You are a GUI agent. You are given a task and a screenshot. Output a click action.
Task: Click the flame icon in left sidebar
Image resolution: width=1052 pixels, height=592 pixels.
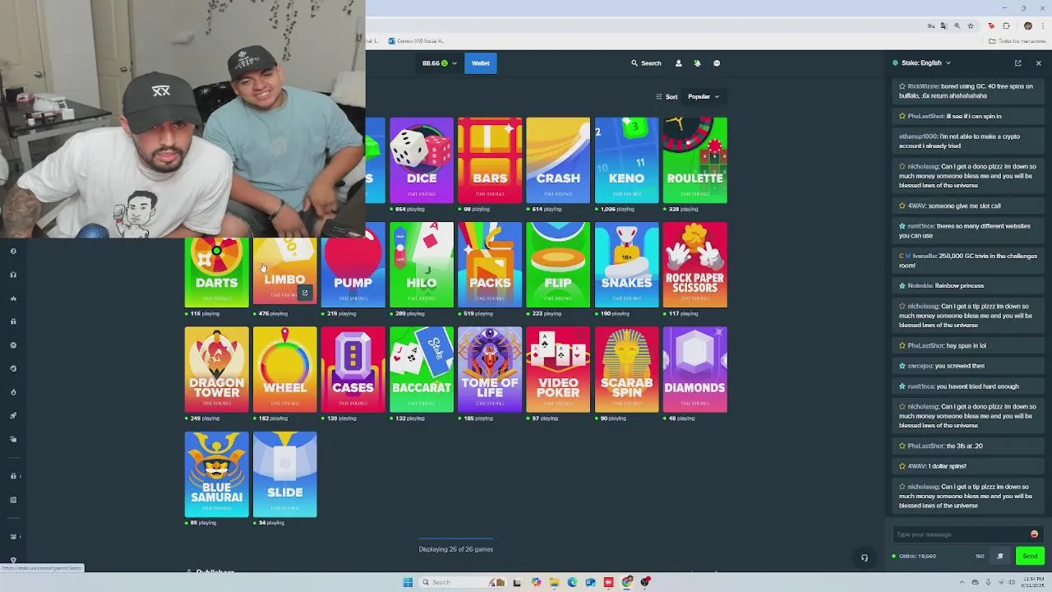point(13,392)
